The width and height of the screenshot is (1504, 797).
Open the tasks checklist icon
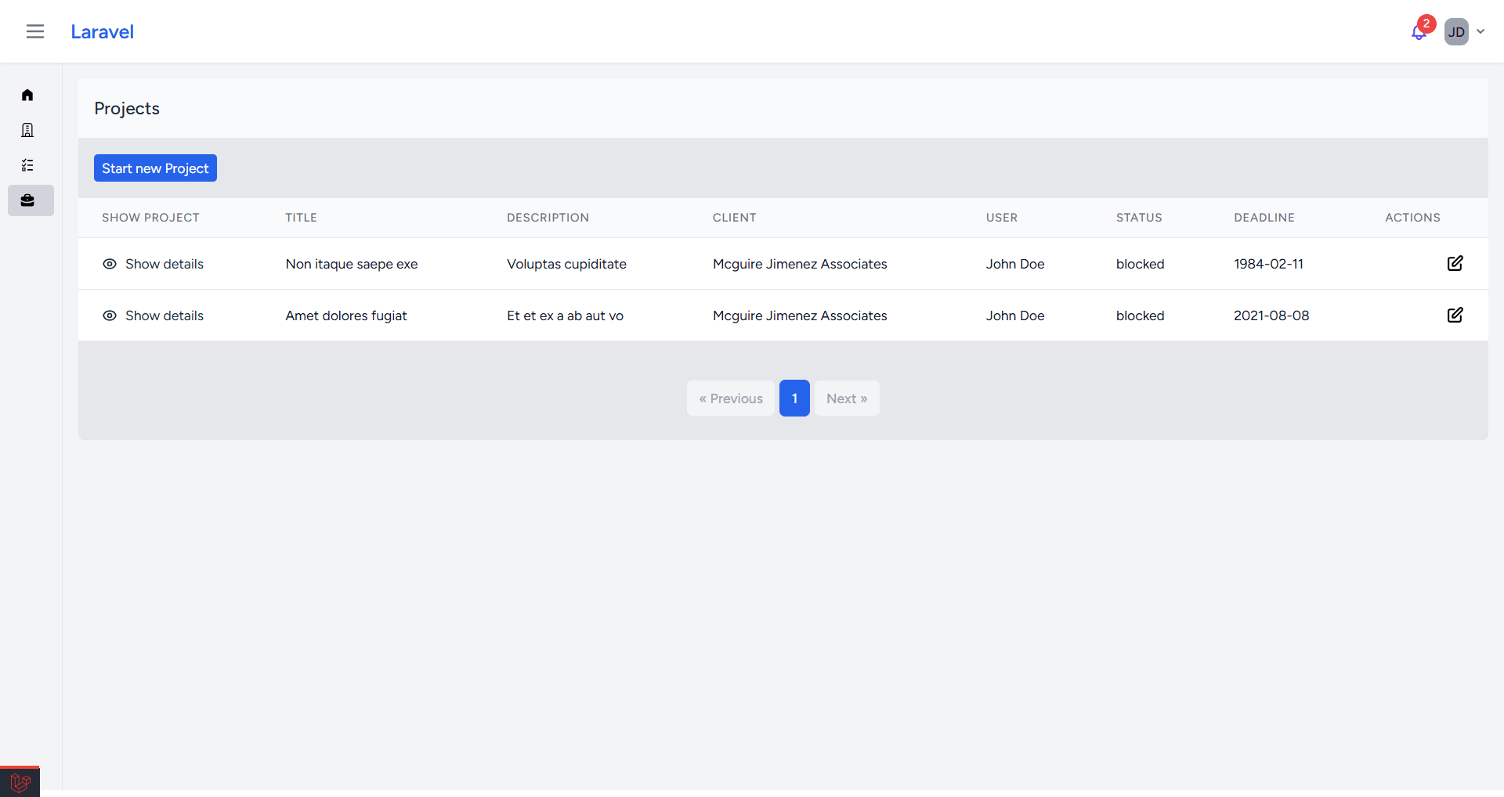pyautogui.click(x=27, y=165)
